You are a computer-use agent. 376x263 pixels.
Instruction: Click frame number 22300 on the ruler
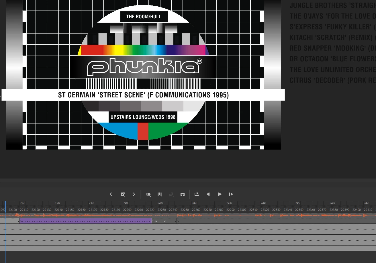click(x=242, y=210)
